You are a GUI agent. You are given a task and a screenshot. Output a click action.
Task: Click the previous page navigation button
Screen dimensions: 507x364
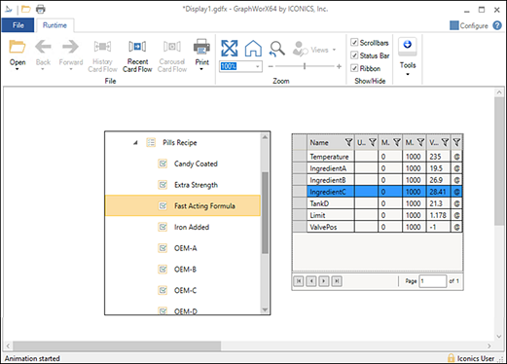point(311,281)
